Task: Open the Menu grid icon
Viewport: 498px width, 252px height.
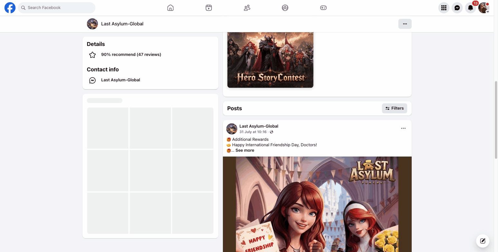Action: click(x=444, y=8)
